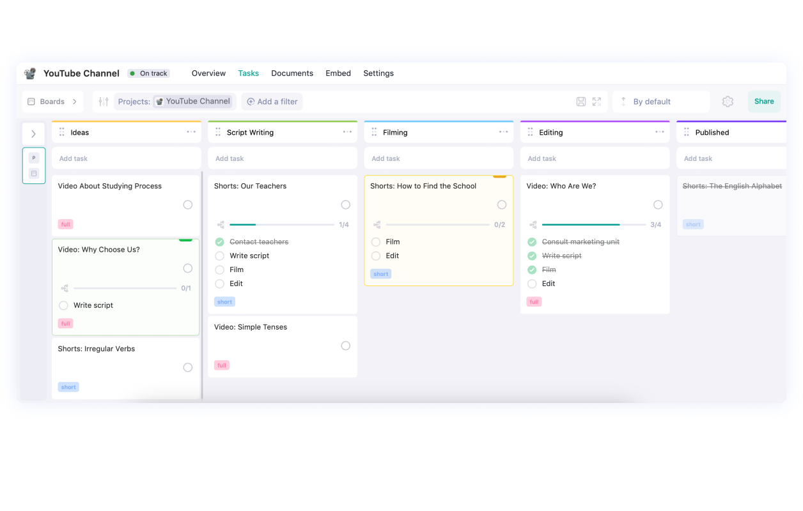
Task: Click Add task field in Filming column
Action: click(x=439, y=158)
